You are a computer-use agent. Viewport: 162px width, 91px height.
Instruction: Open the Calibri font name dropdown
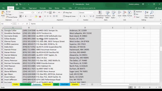point(31,13)
